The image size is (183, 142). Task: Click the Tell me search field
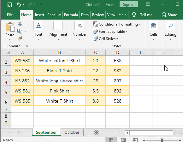[x=146, y=15]
